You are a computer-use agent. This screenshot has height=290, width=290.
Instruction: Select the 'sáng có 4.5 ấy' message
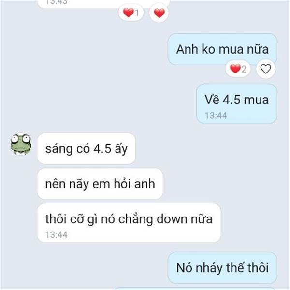pos(87,148)
